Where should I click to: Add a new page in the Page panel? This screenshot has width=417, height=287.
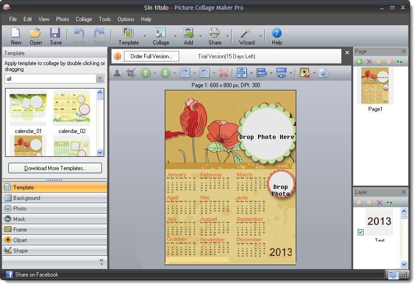pos(359,61)
